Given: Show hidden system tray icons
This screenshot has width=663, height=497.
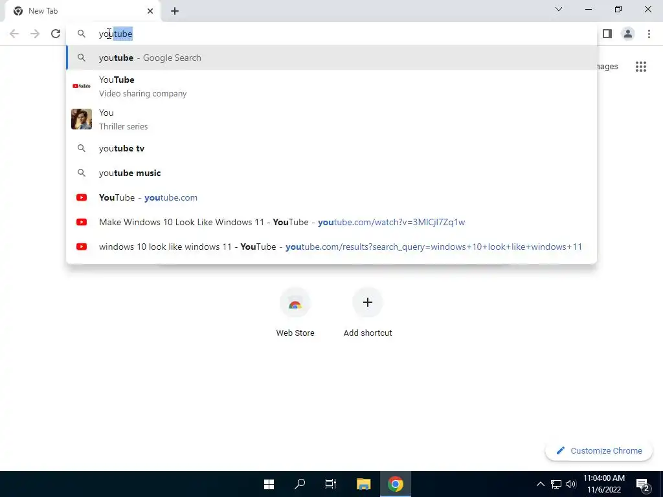Looking at the screenshot, I should coord(541,484).
